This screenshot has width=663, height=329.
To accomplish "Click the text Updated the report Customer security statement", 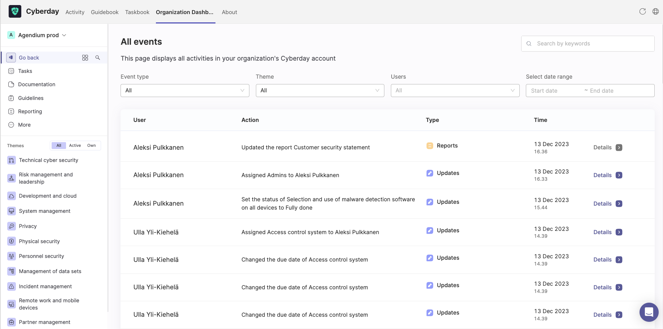I will 306,148.
